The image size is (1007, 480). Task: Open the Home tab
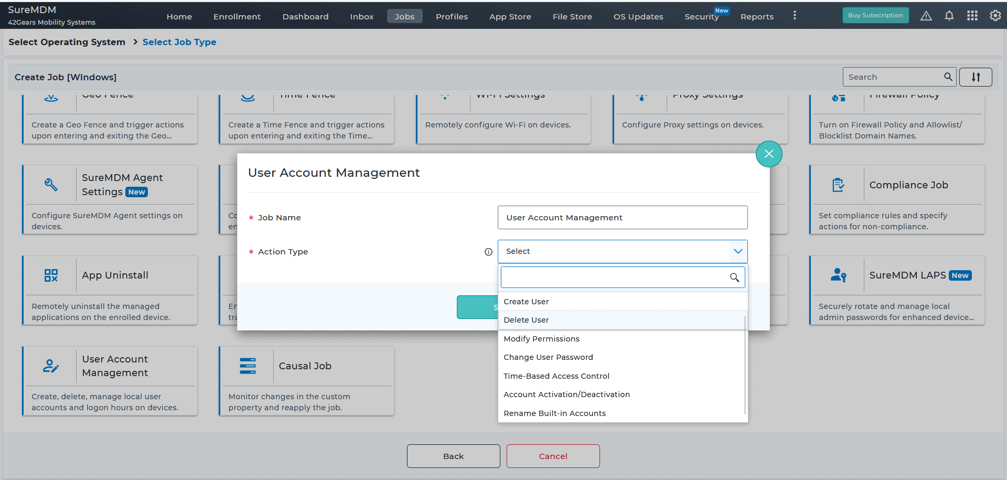[x=179, y=16]
